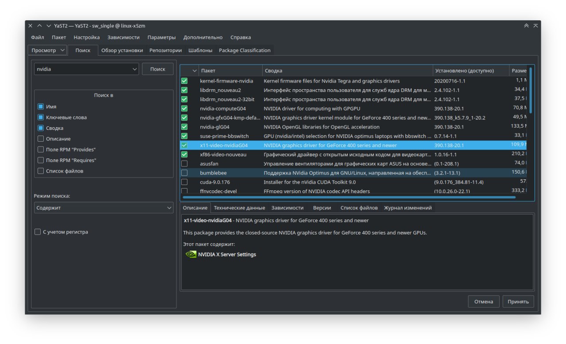The width and height of the screenshot is (566, 344).
Task: Click the horizontal scrollbar of package list
Action: click(x=348, y=197)
